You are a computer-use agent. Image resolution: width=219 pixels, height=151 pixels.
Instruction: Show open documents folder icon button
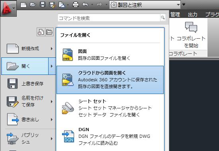pyautogui.click(x=49, y=32)
